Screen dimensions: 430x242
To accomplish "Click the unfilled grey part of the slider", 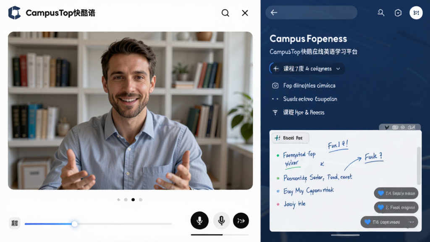I will coord(125,224).
